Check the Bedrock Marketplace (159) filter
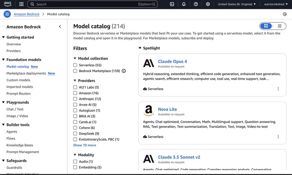The height and width of the screenshot is (175, 292). click(75, 71)
